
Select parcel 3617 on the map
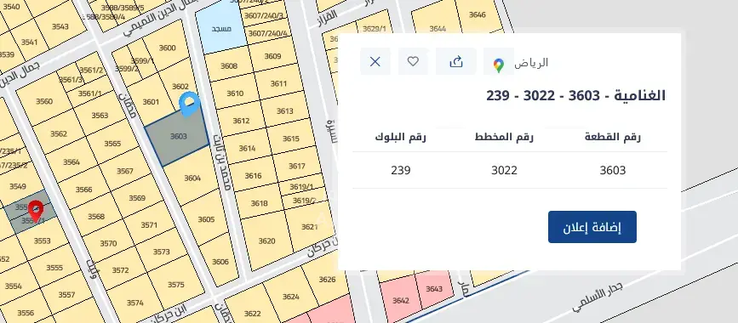(296, 166)
